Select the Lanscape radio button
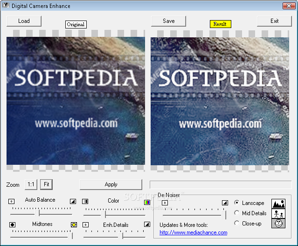298x246 pixels. coord(236,203)
